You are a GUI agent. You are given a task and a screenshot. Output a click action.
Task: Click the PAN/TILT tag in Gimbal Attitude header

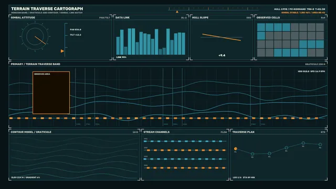104,18
